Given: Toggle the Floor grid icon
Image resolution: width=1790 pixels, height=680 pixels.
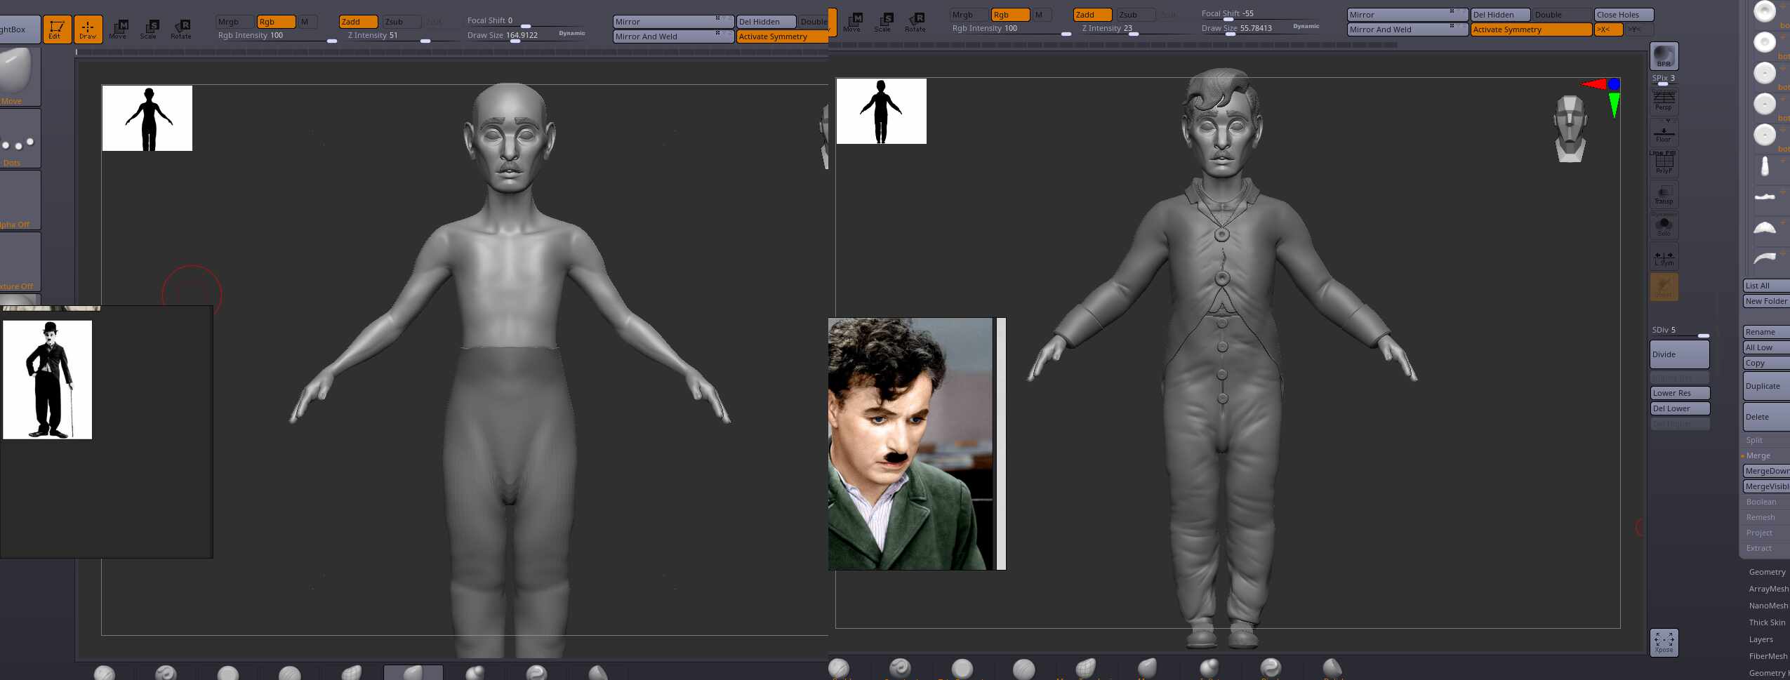Looking at the screenshot, I should [1664, 132].
